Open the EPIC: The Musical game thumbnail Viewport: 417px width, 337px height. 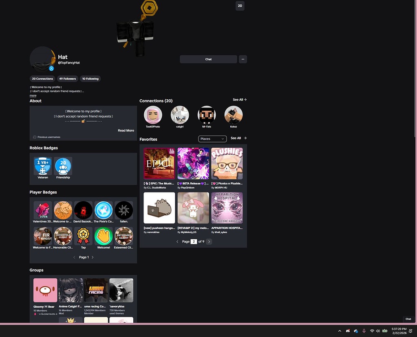159,164
